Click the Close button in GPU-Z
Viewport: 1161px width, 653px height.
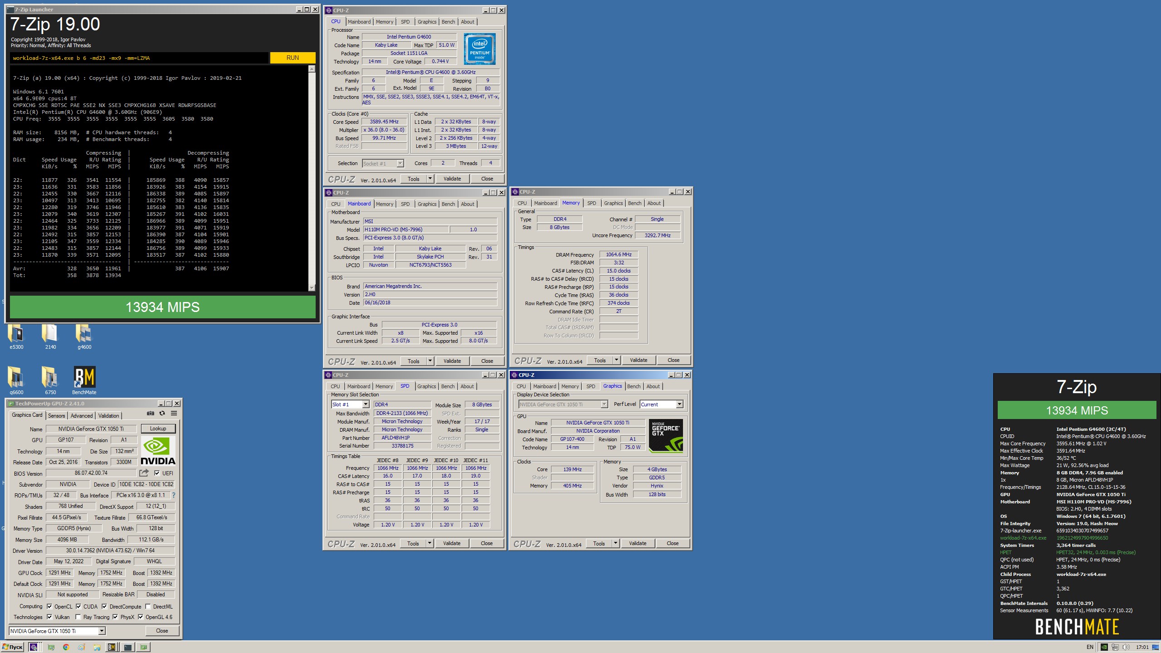[162, 631]
